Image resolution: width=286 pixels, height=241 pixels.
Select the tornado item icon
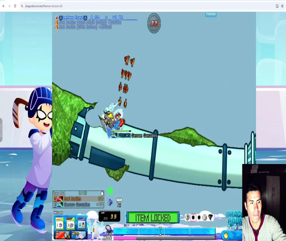[211, 217]
